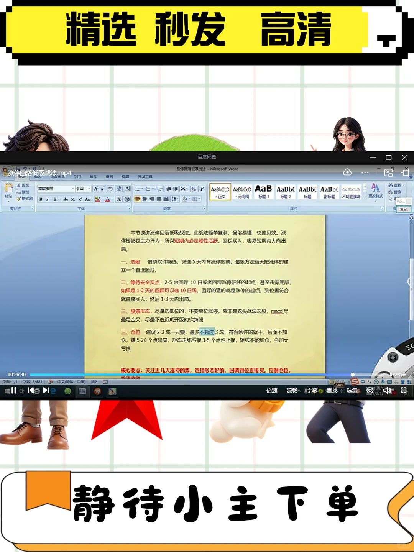Click the cloud save icon in player header

click(x=347, y=172)
